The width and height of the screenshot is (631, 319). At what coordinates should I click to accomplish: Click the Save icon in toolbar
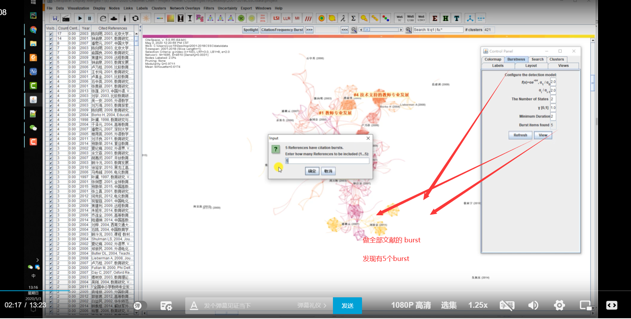(x=55, y=18)
